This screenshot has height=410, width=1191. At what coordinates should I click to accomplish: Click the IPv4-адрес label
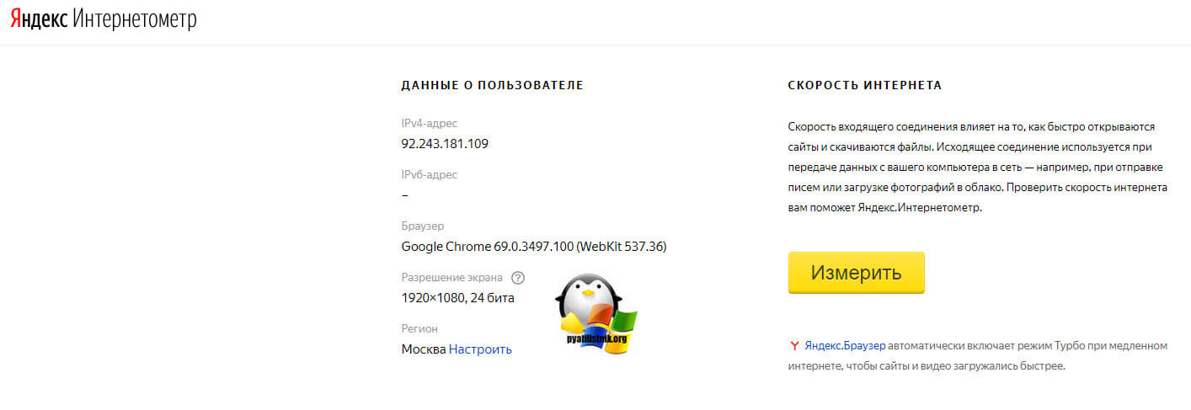(430, 123)
